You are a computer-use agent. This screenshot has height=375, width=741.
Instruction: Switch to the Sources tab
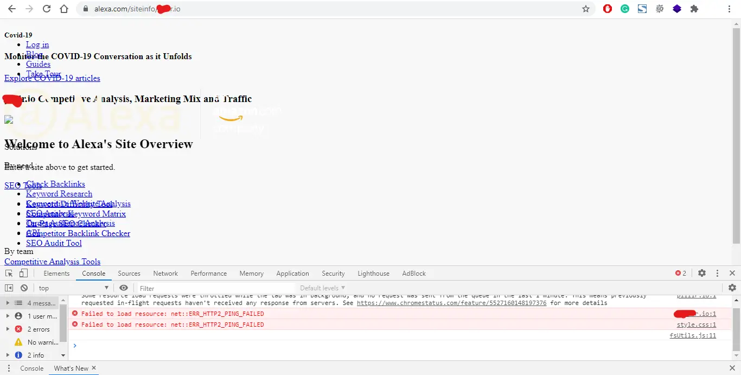click(129, 274)
